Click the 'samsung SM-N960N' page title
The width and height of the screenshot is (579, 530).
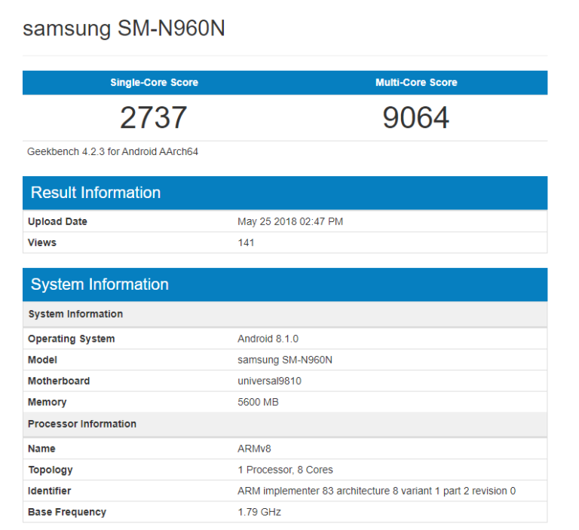click(124, 29)
